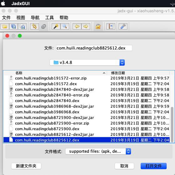Toggle the flatten packages icon
This screenshot has width=175, height=175.
coord(44,26)
